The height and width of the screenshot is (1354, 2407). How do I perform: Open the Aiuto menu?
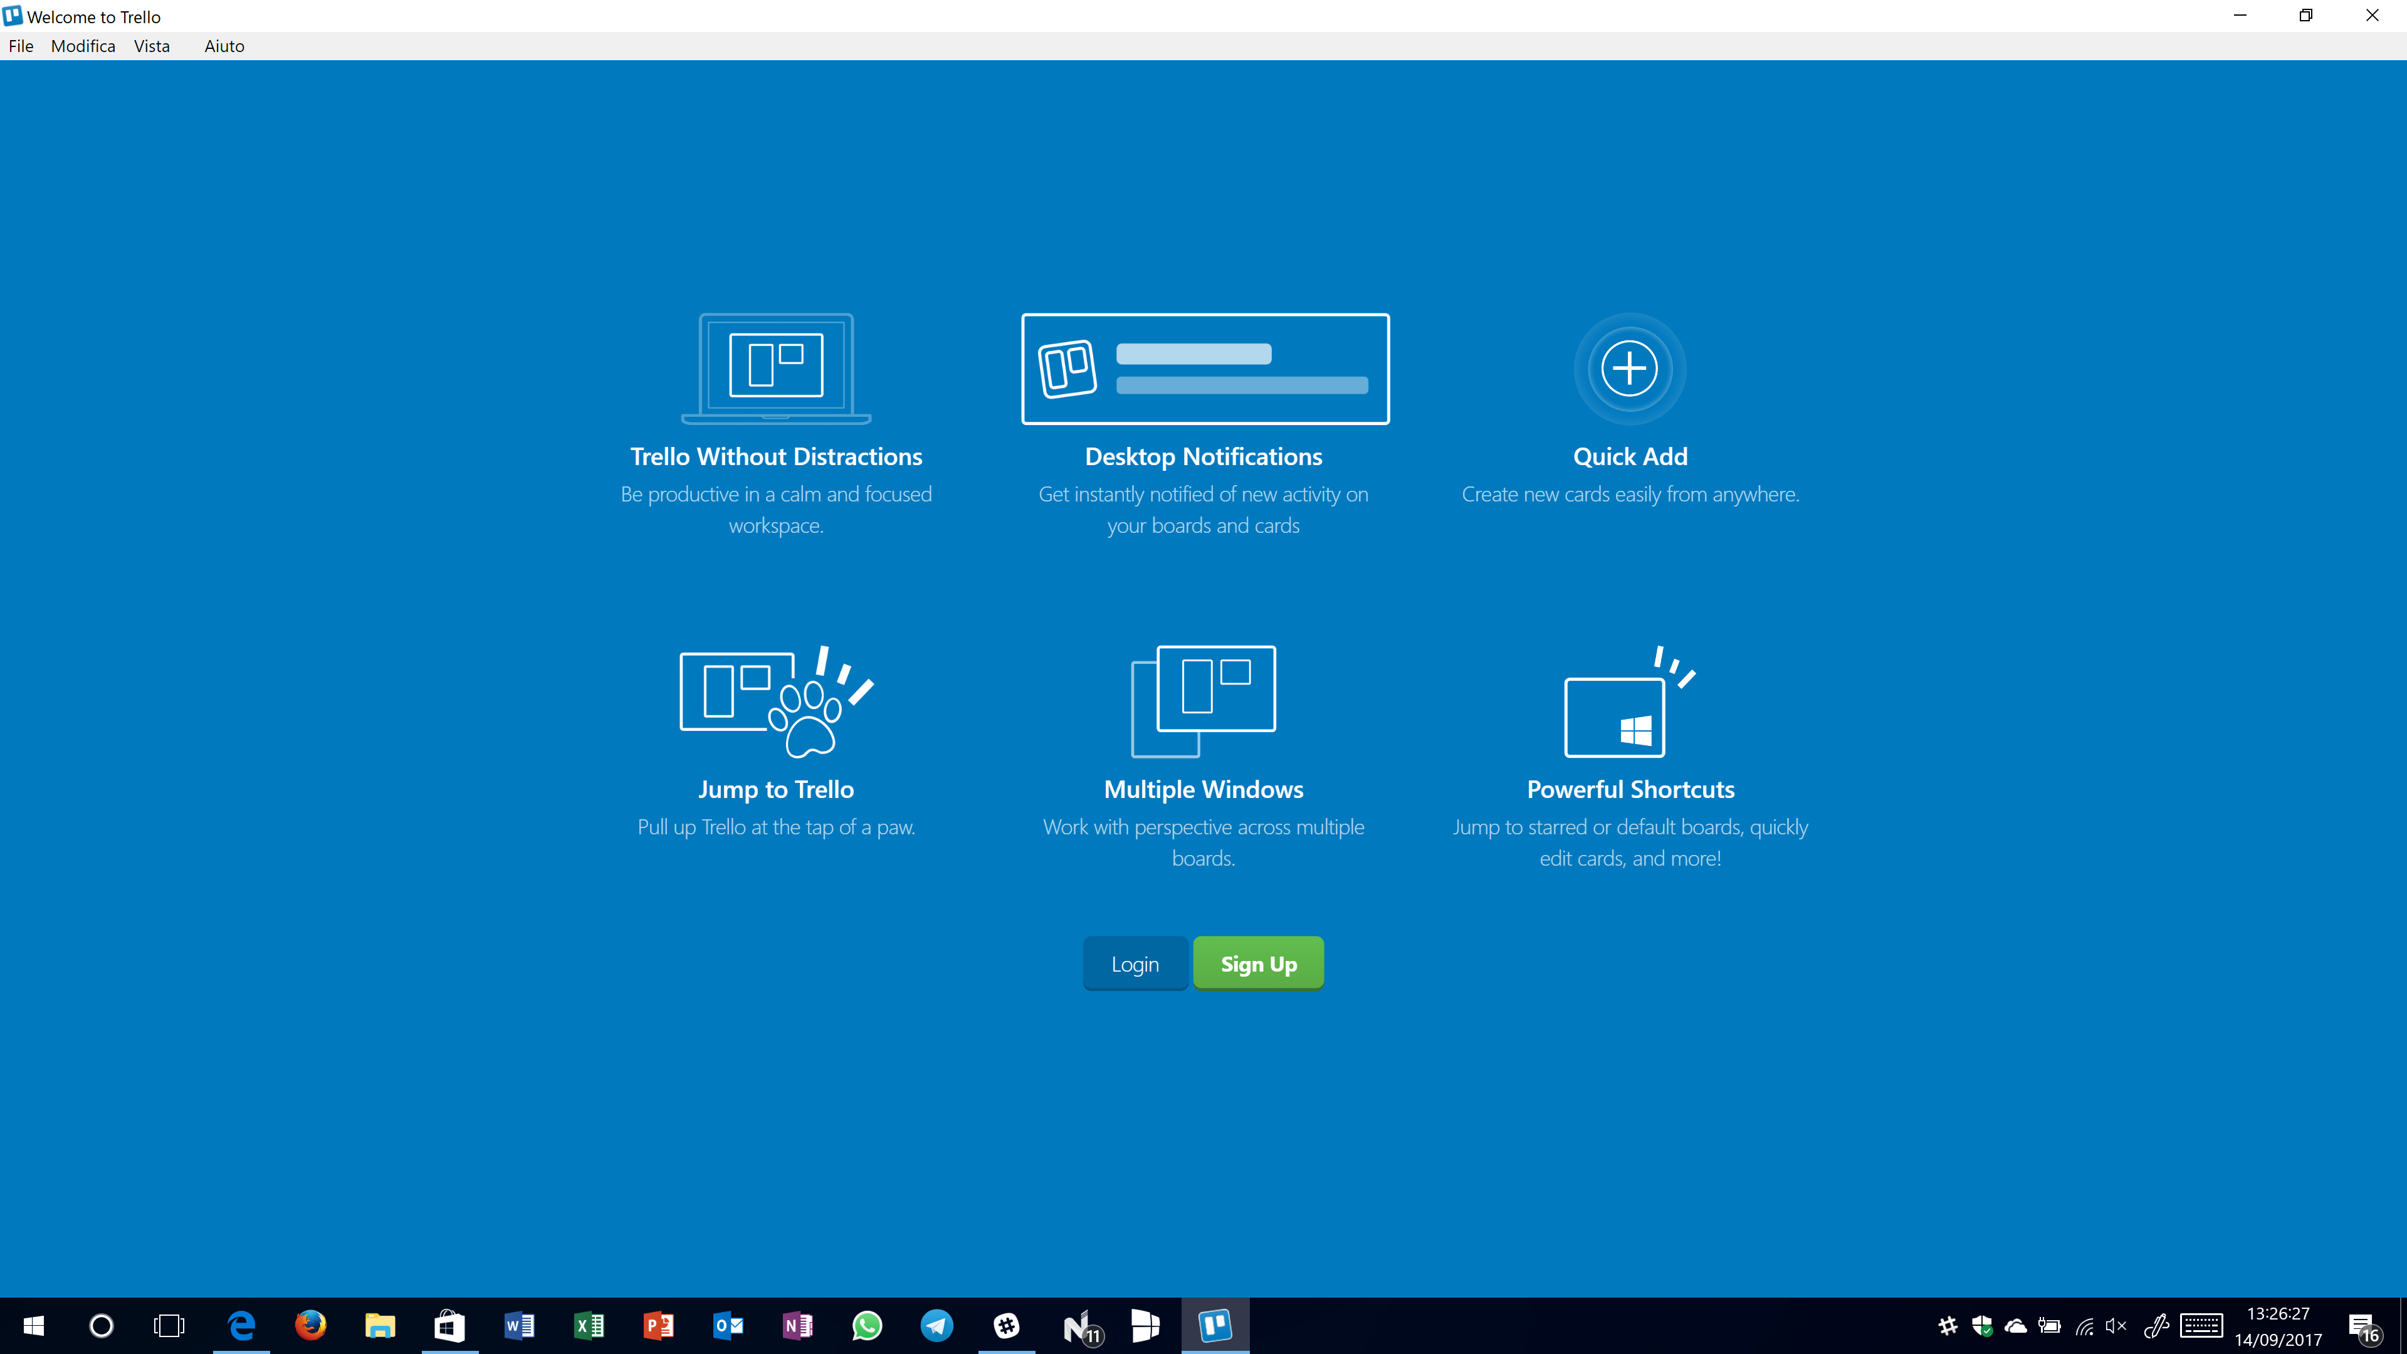pyautogui.click(x=224, y=46)
